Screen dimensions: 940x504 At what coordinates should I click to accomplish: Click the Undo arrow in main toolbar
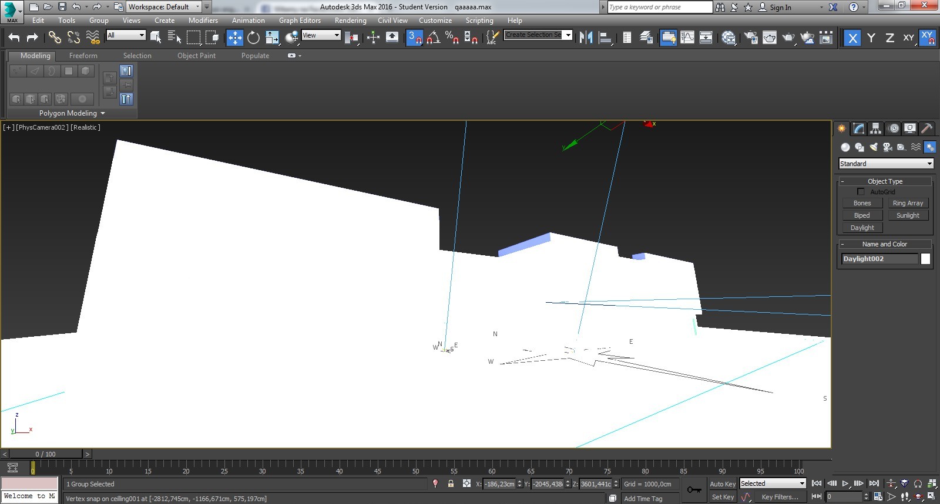click(14, 38)
